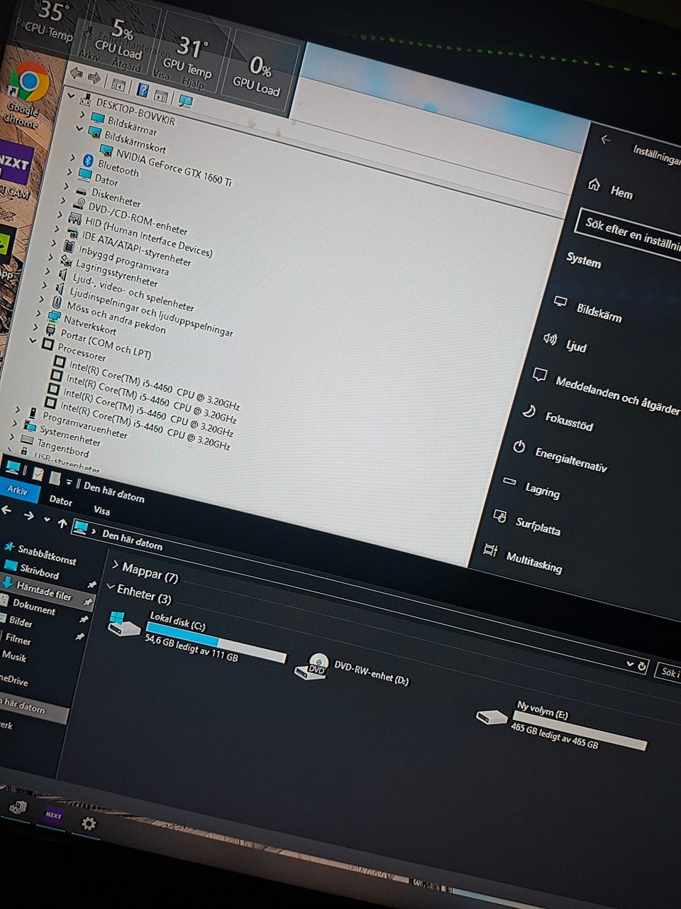Switch to Dator ribbon tab
The image size is (681, 909).
tap(60, 501)
